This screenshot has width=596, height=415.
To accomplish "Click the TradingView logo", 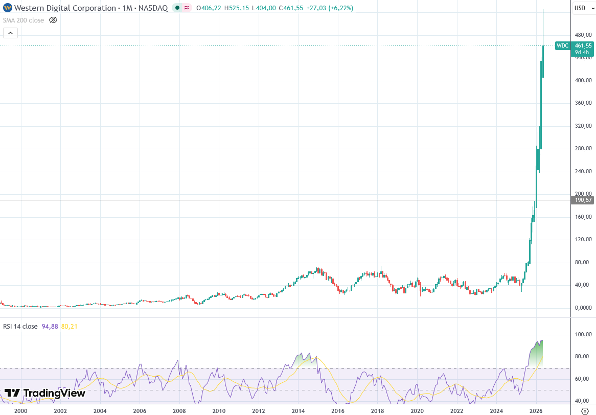I will click(44, 393).
